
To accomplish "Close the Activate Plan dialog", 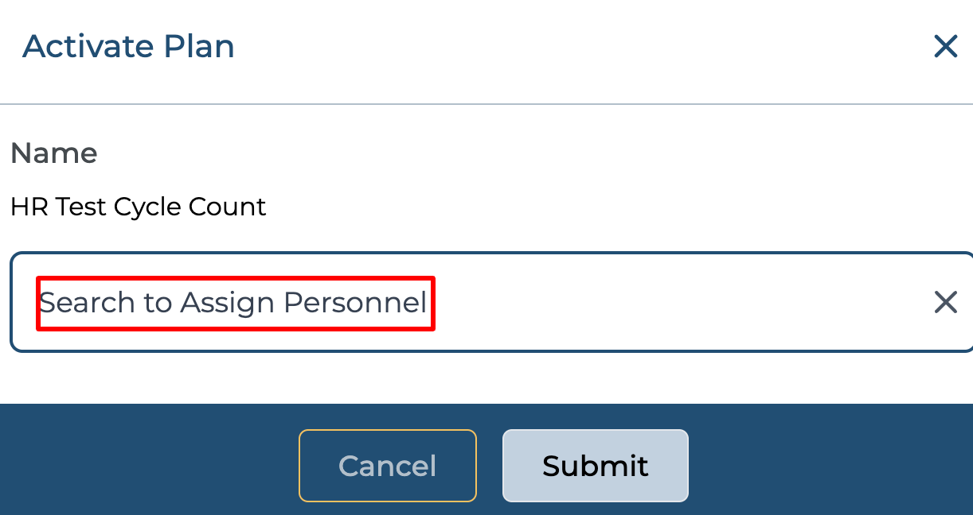I will click(x=945, y=47).
